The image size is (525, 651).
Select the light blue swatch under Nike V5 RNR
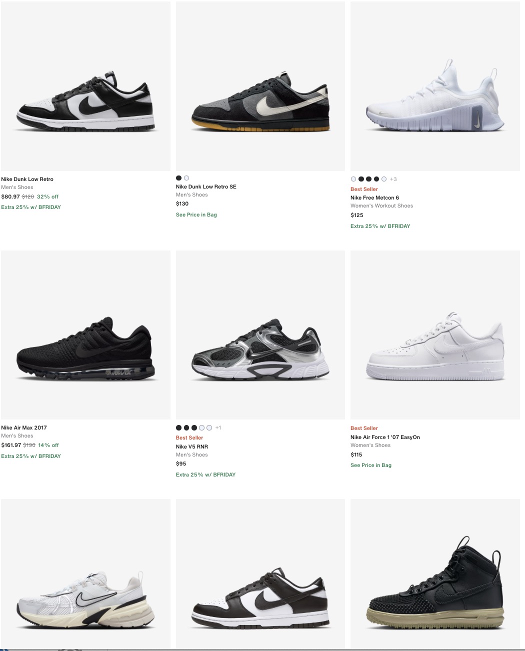pos(201,427)
